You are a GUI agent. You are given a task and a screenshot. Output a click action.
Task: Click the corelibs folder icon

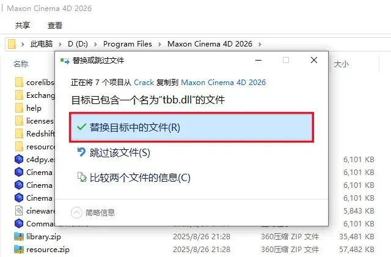[x=19, y=82]
